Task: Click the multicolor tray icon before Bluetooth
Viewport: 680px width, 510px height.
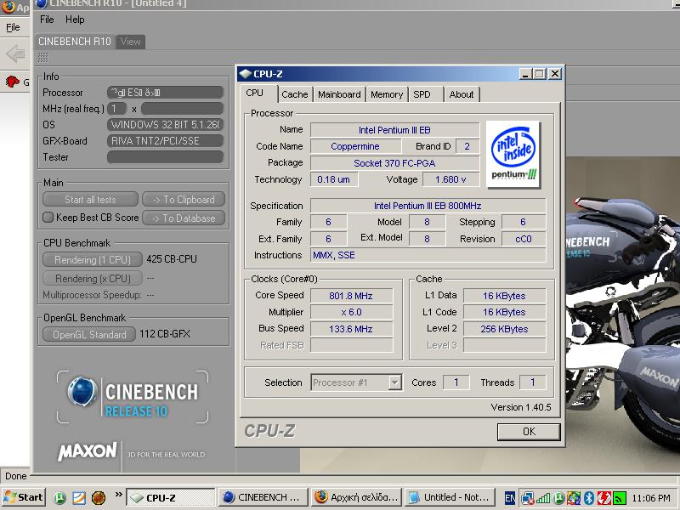Action: click(x=573, y=498)
